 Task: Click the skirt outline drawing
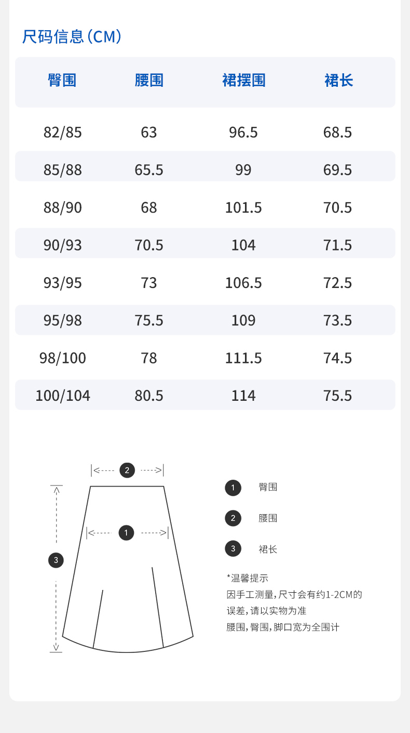pyautogui.click(x=128, y=598)
